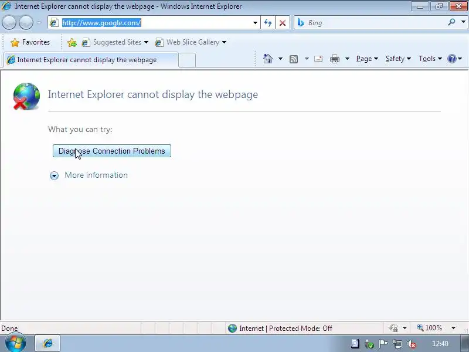Expand the Print dropdown arrow
Screen dimensions: 469x352
[x=347, y=59]
